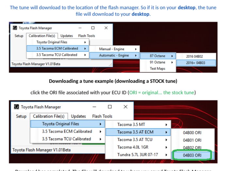Image resolution: width=232 pixels, height=171 pixels.
Task: Expand the Manual - Engine submenu arrow
Action: [136, 49]
